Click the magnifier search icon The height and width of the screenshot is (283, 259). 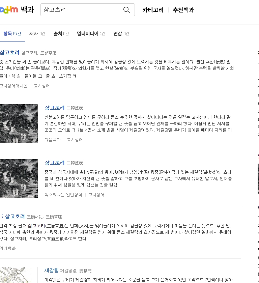(x=126, y=10)
